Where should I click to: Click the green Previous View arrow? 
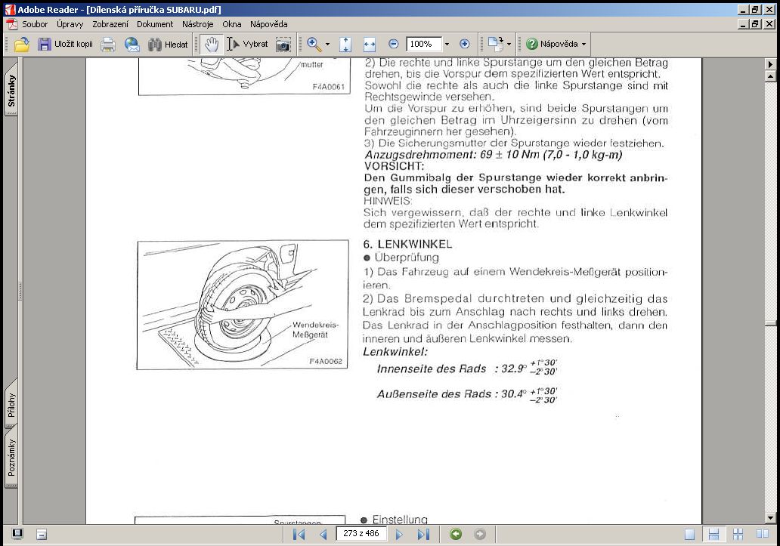[456, 534]
